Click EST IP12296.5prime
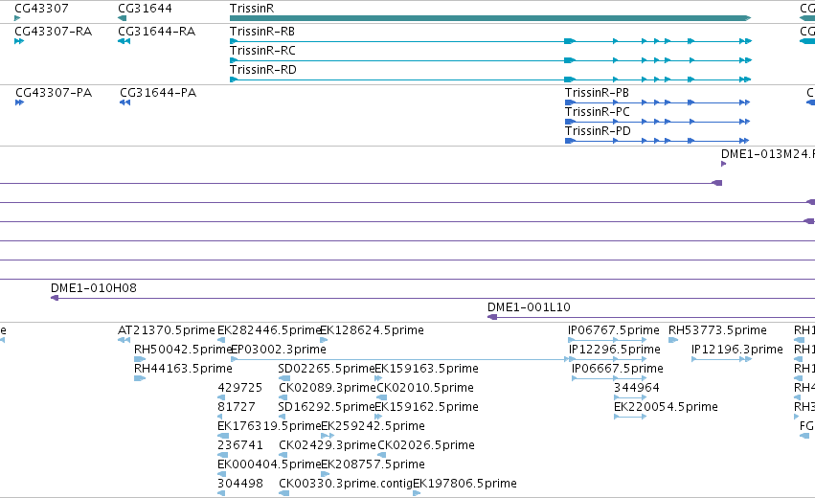 pyautogui.click(x=615, y=350)
